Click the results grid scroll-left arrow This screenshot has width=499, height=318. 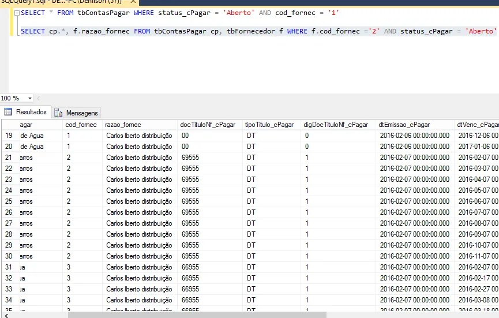point(5,315)
